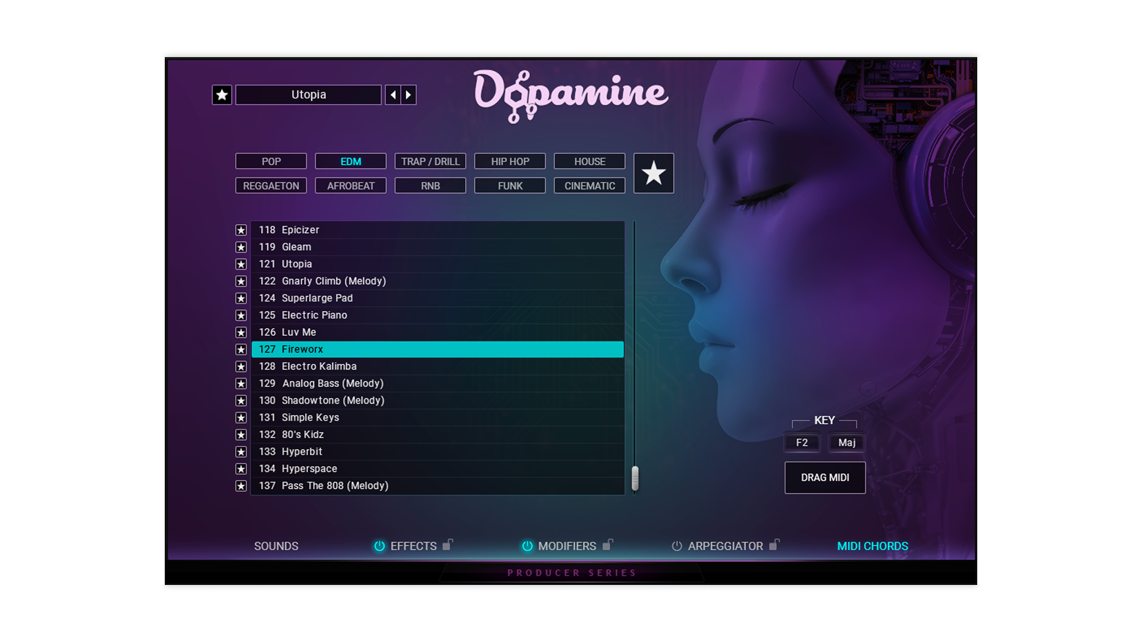
Task: Star the 133 Hyperbit preset
Action: [241, 452]
